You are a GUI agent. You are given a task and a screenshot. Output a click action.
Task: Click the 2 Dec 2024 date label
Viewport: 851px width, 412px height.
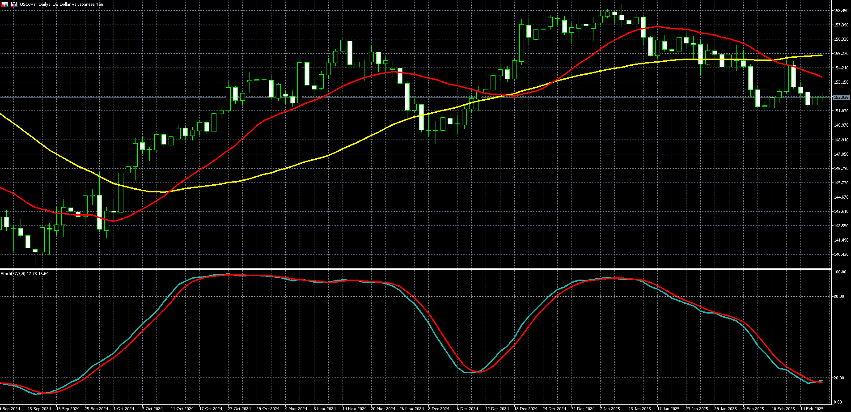click(439, 409)
